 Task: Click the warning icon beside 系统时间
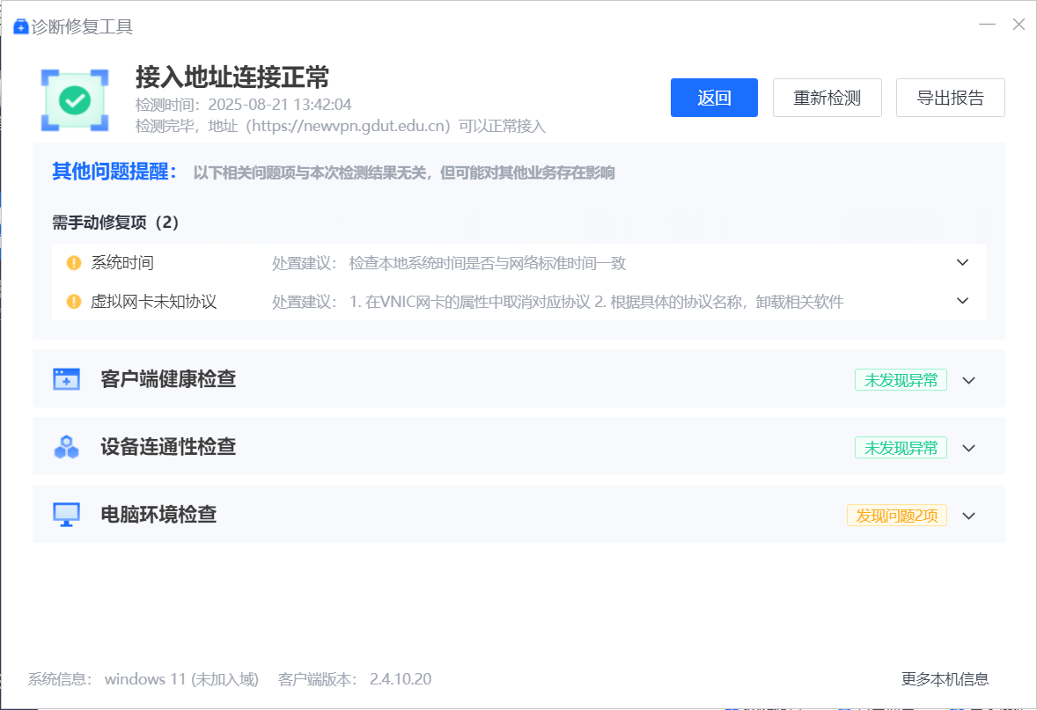(x=74, y=263)
